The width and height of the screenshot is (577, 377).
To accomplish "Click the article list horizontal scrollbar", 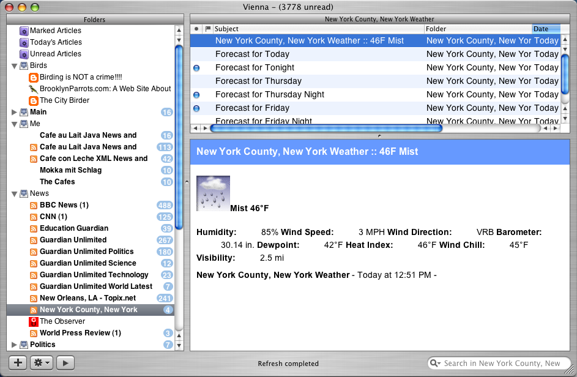I will click(x=326, y=129).
